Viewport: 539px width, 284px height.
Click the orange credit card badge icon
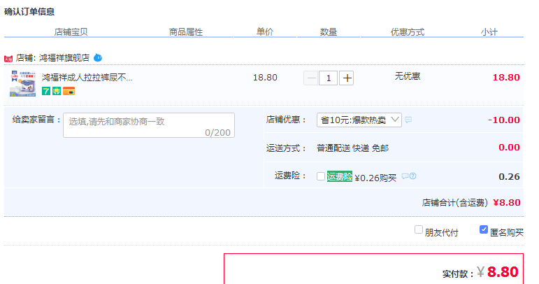point(69,91)
